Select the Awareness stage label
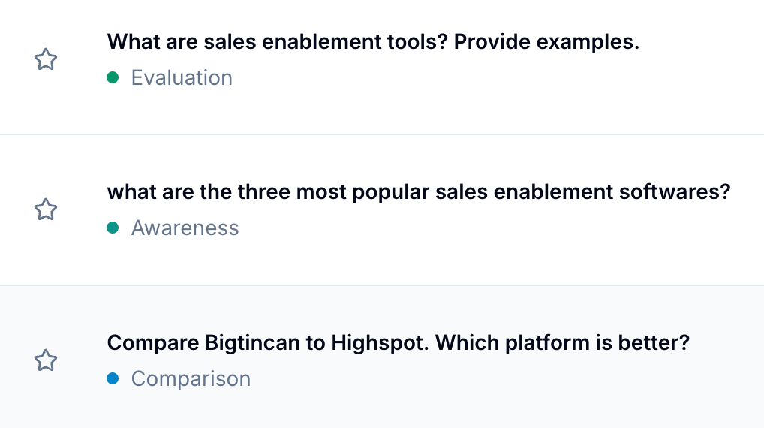 click(185, 228)
